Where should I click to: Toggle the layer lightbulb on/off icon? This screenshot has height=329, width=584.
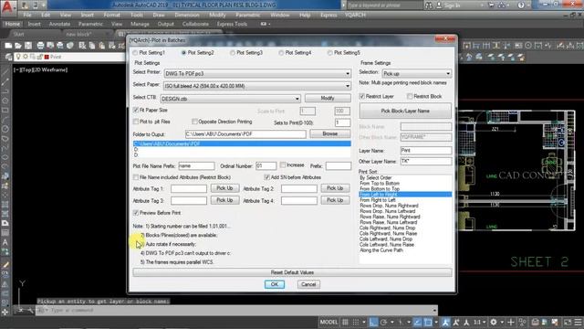click(x=18, y=57)
